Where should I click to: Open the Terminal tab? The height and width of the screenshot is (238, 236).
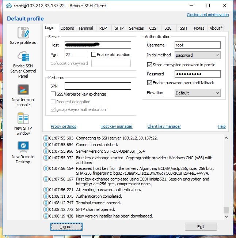85,28
